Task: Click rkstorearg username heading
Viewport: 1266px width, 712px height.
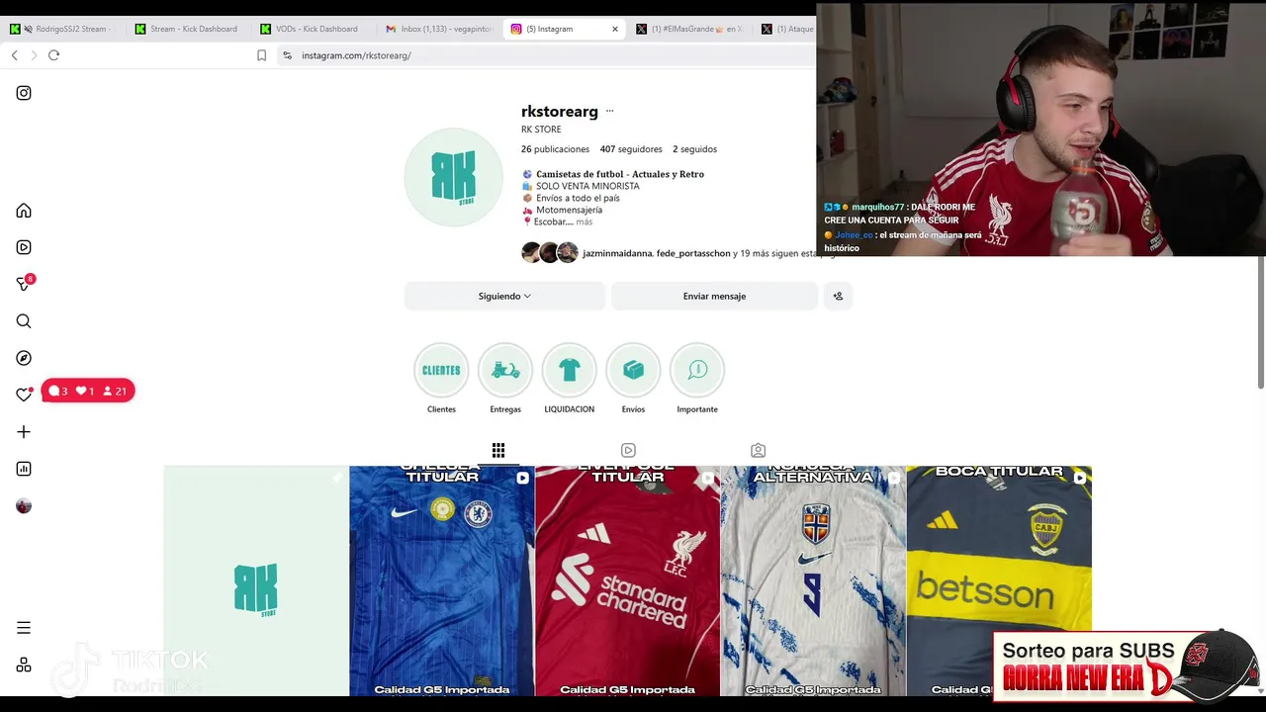Action: click(x=560, y=111)
